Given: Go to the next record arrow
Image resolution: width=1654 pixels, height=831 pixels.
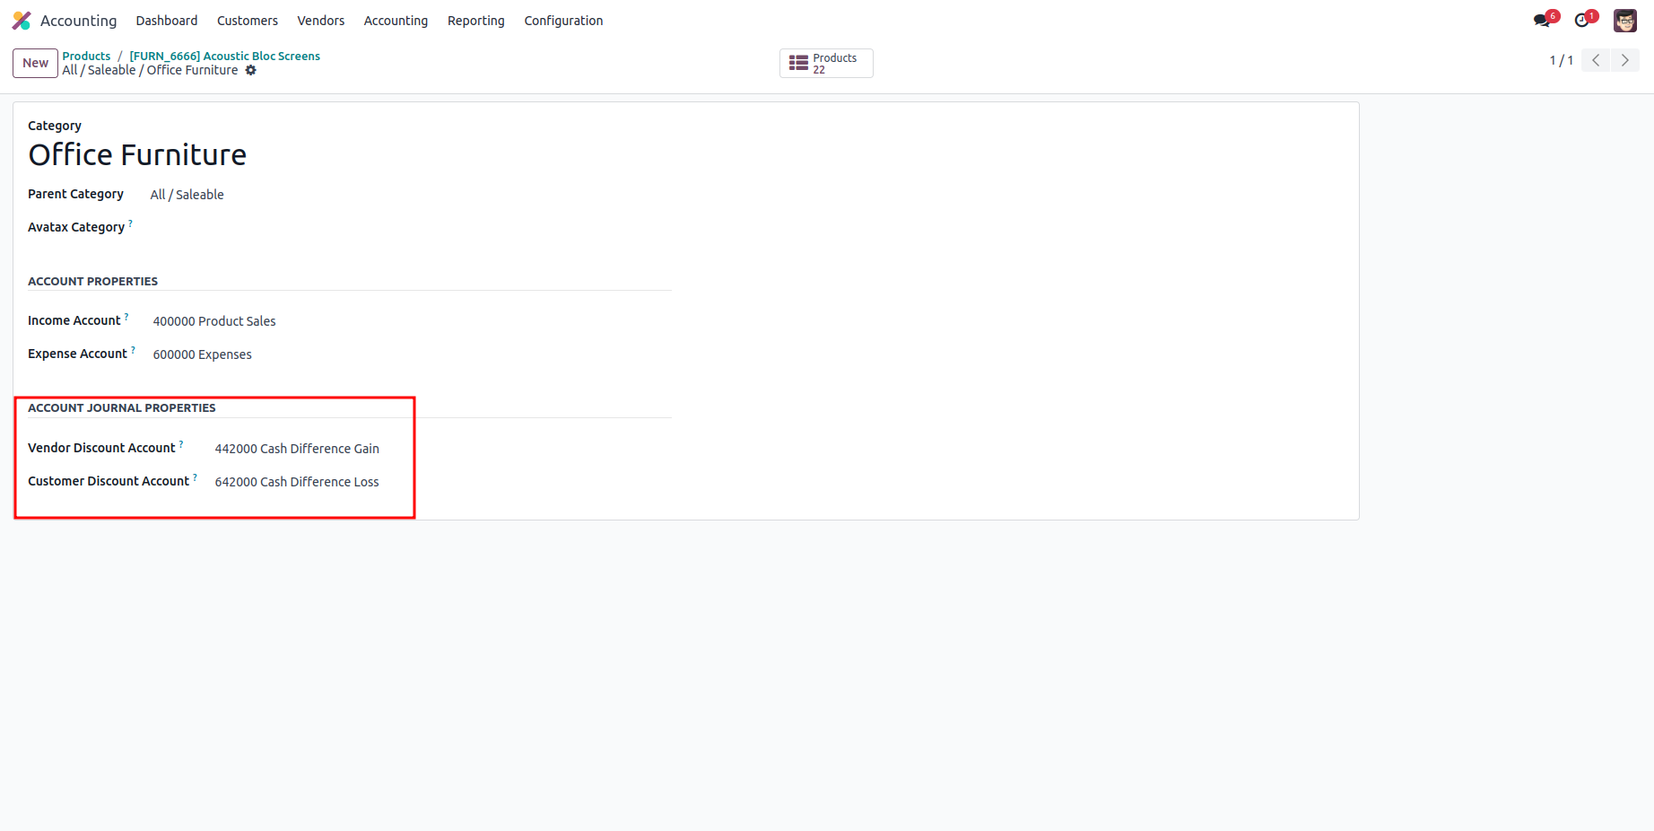Looking at the screenshot, I should coord(1625,60).
